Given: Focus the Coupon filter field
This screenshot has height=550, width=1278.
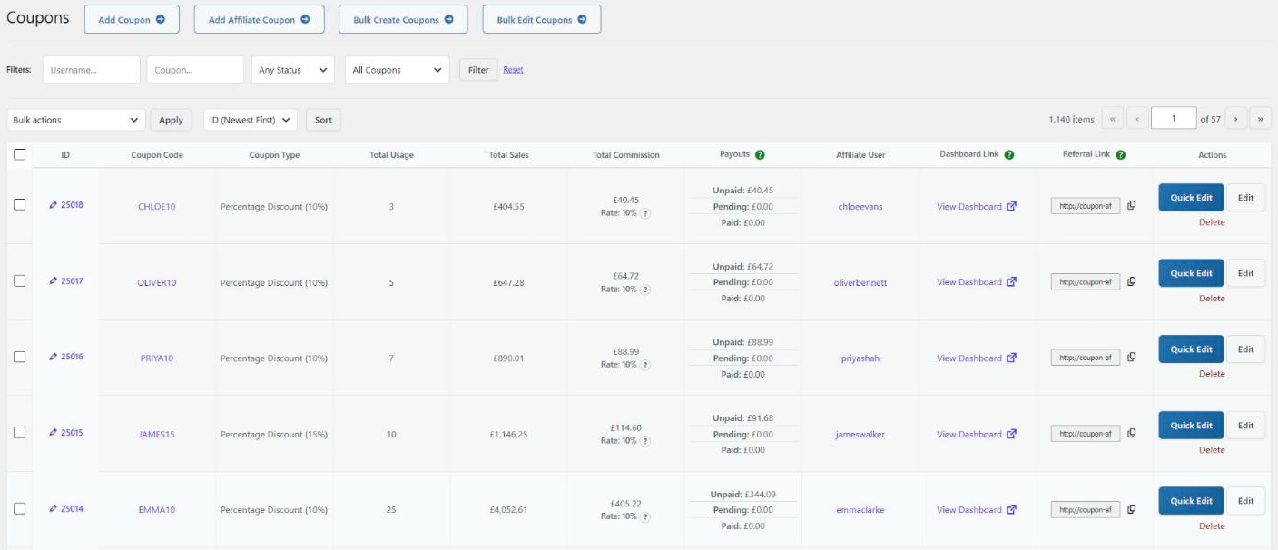Looking at the screenshot, I should pos(195,70).
